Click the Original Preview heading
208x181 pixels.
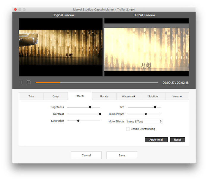tap(63, 15)
